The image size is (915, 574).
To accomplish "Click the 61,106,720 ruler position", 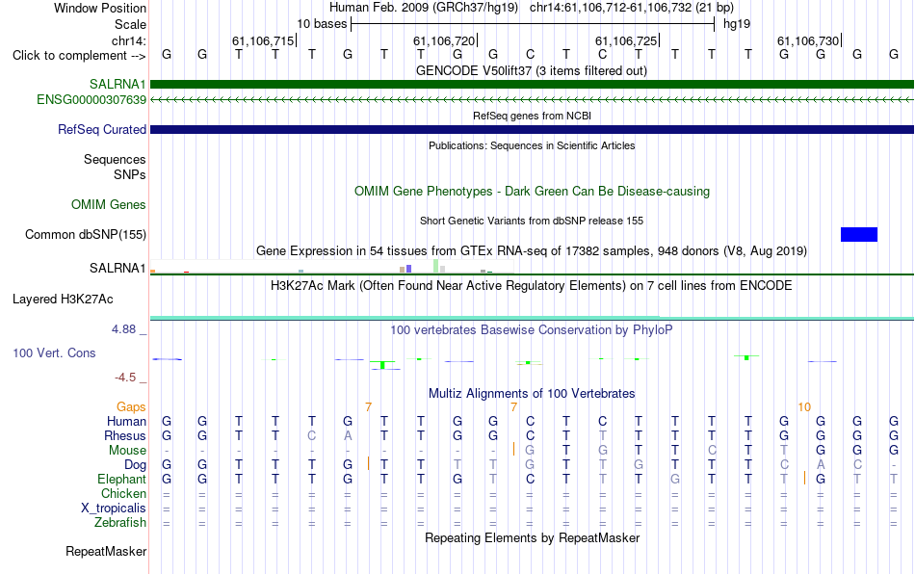I will point(445,40).
